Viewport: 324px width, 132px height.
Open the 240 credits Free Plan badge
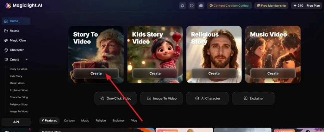[306, 6]
